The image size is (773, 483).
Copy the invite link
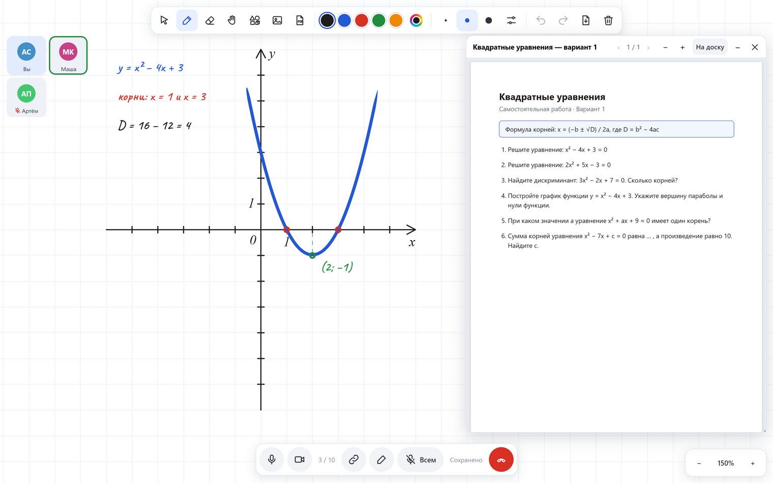click(353, 460)
